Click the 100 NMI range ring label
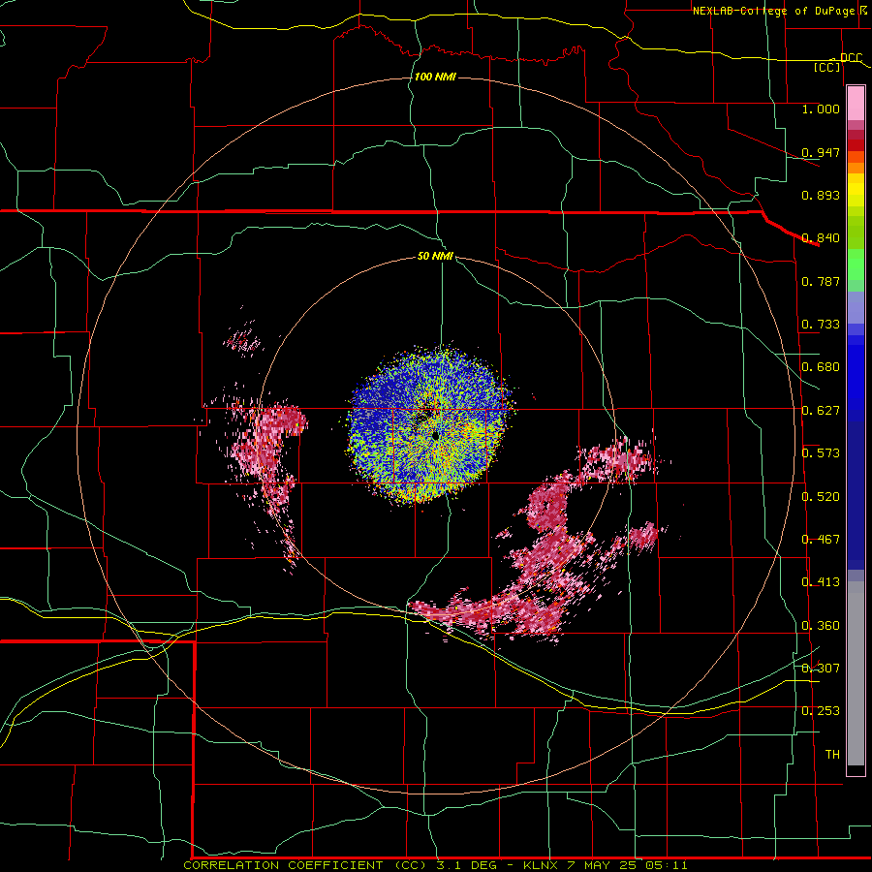The height and width of the screenshot is (872, 872). click(435, 77)
